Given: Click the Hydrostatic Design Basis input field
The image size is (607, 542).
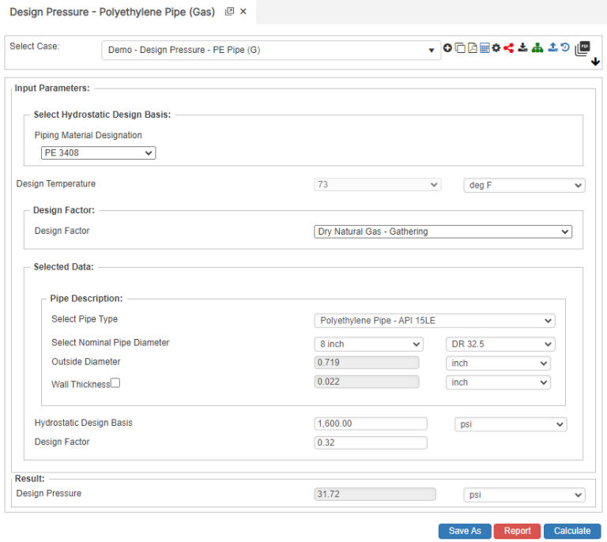Looking at the screenshot, I should (x=370, y=423).
